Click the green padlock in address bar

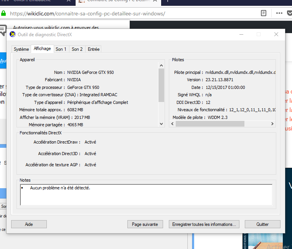tap(3, 13)
